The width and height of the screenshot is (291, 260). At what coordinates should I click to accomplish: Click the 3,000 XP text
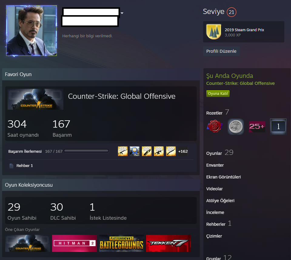[x=232, y=35]
